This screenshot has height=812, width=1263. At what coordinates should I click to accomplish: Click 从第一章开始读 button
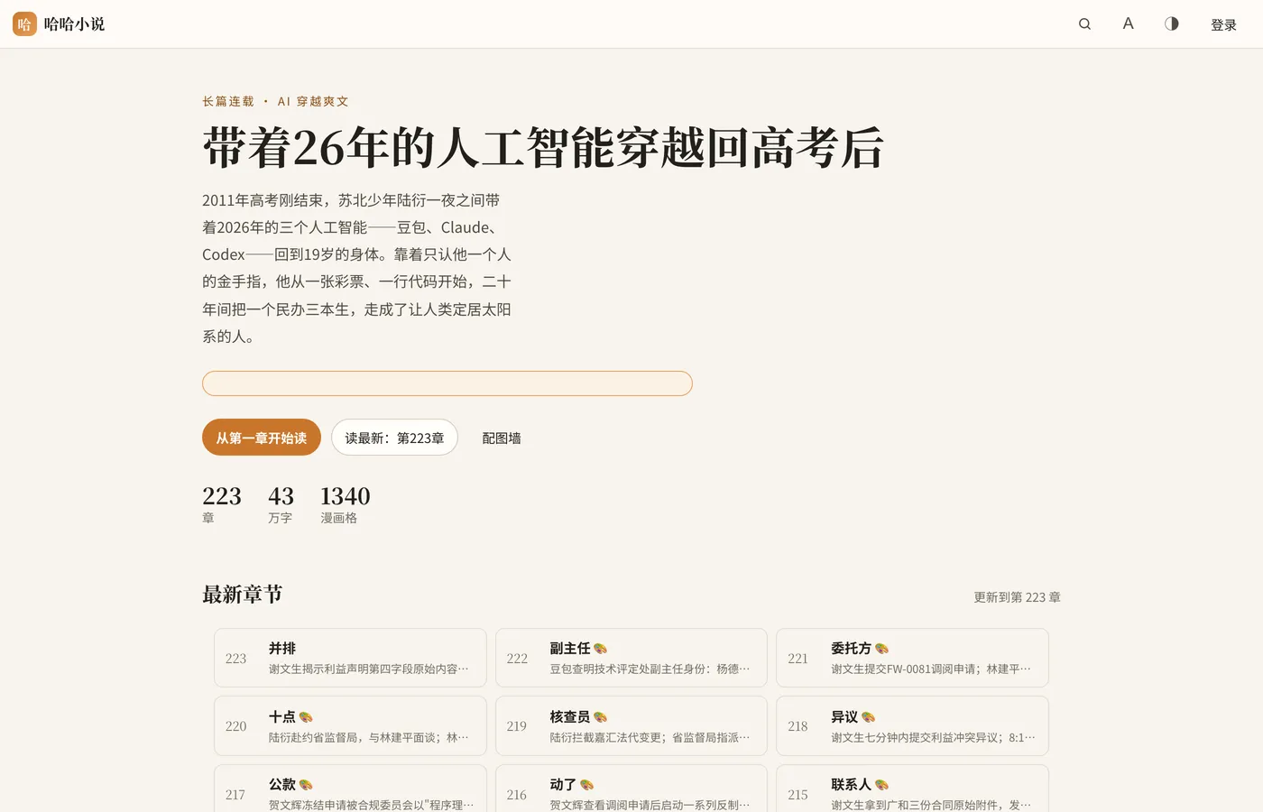(262, 438)
